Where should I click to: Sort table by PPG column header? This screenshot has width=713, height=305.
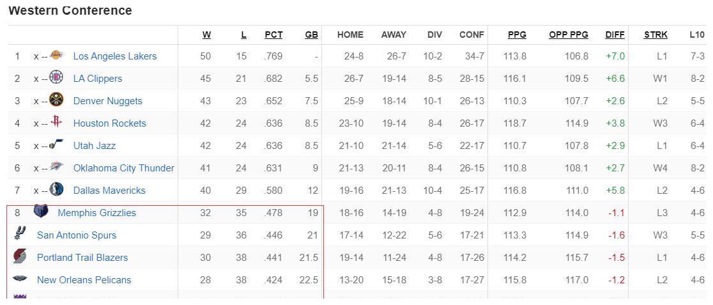coord(517,35)
